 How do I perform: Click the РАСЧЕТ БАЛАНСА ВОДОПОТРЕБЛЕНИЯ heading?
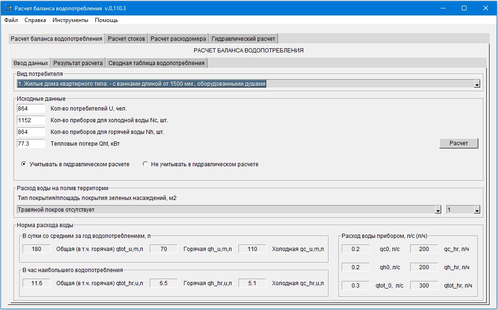(249, 51)
